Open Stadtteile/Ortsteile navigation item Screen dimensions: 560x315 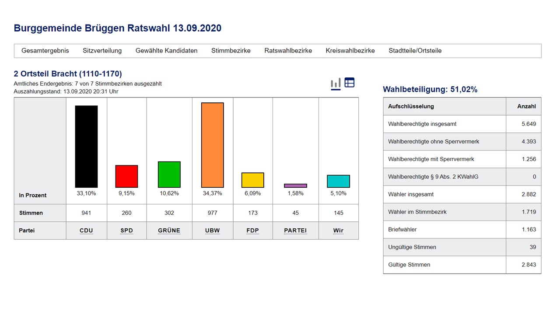[415, 51]
